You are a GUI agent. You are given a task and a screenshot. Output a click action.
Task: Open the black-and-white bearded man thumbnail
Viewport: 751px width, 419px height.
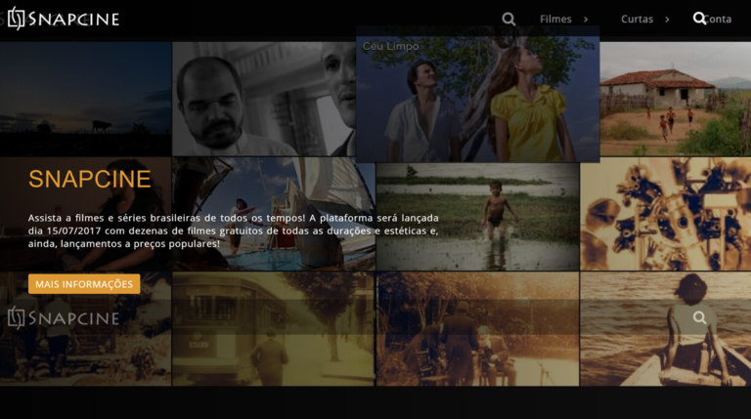pos(263,99)
